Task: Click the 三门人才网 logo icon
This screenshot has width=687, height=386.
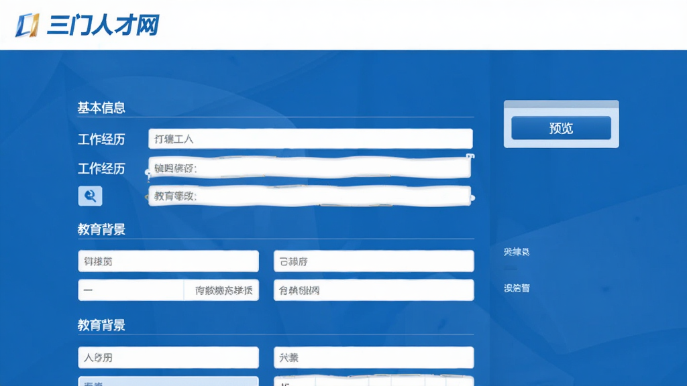Action: [x=28, y=25]
